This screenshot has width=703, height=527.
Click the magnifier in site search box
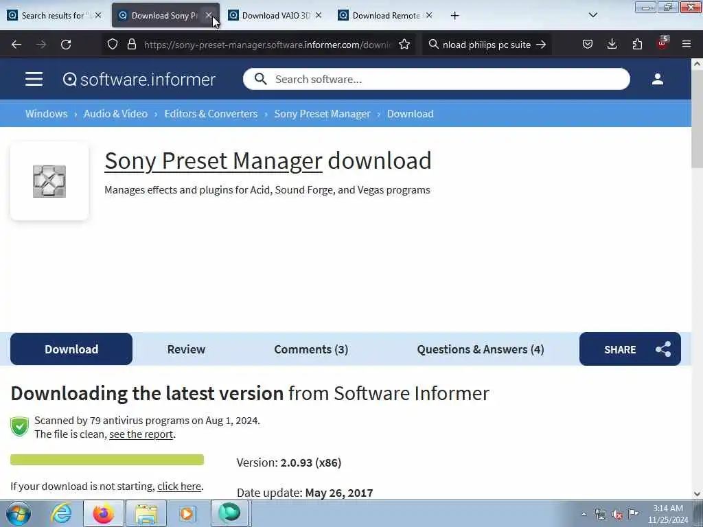260,80
